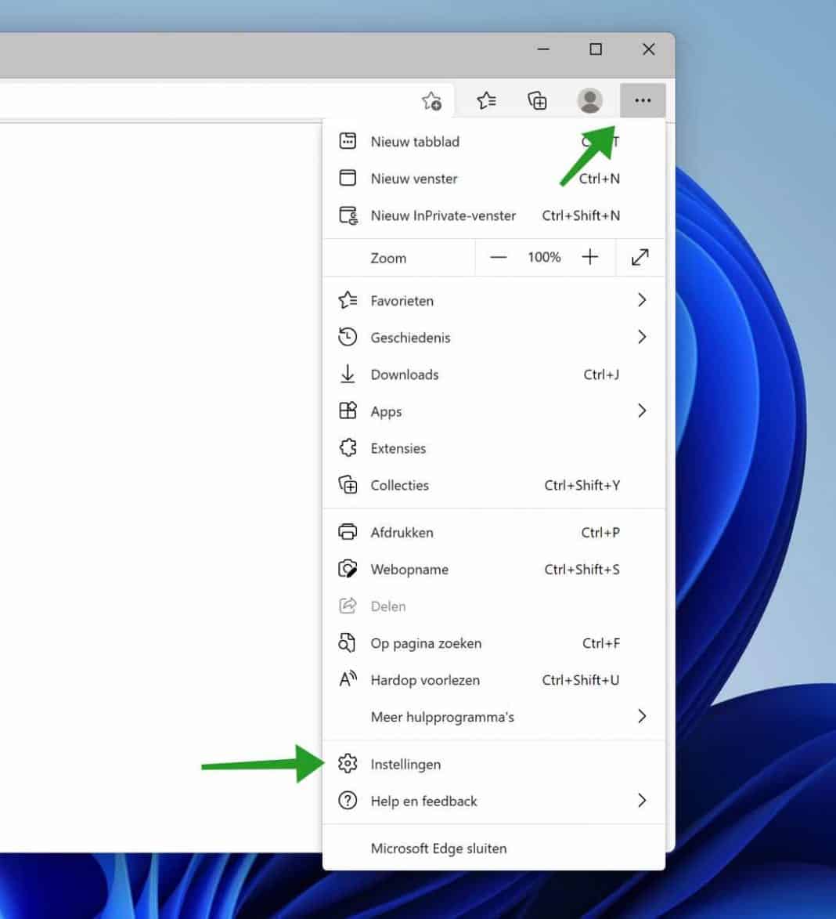This screenshot has width=836, height=919.
Task: Click the fullscreen zoom icon
Action: (x=640, y=257)
